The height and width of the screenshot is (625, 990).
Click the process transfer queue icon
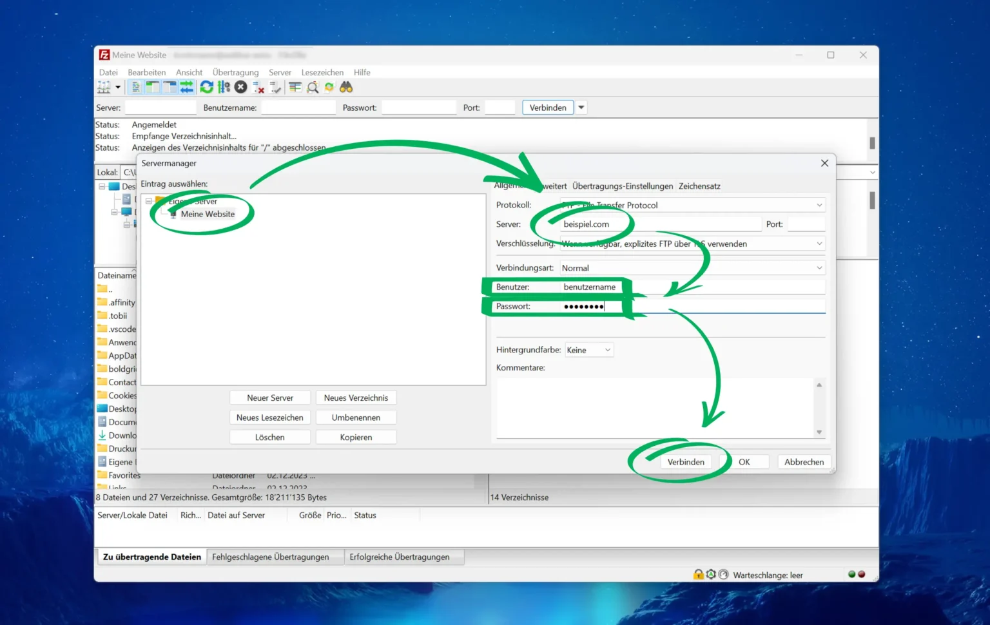coord(224,88)
